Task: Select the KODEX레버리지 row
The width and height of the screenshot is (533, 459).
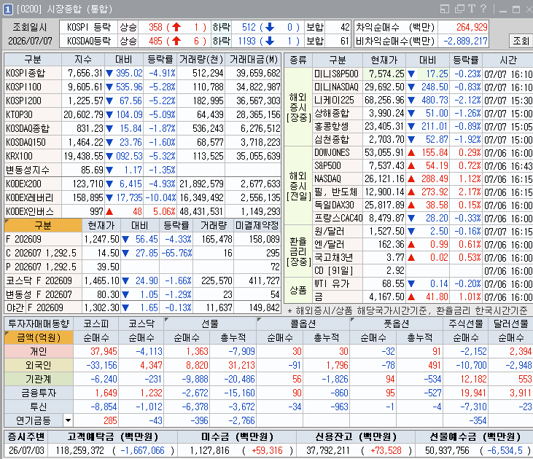Action: (x=143, y=197)
